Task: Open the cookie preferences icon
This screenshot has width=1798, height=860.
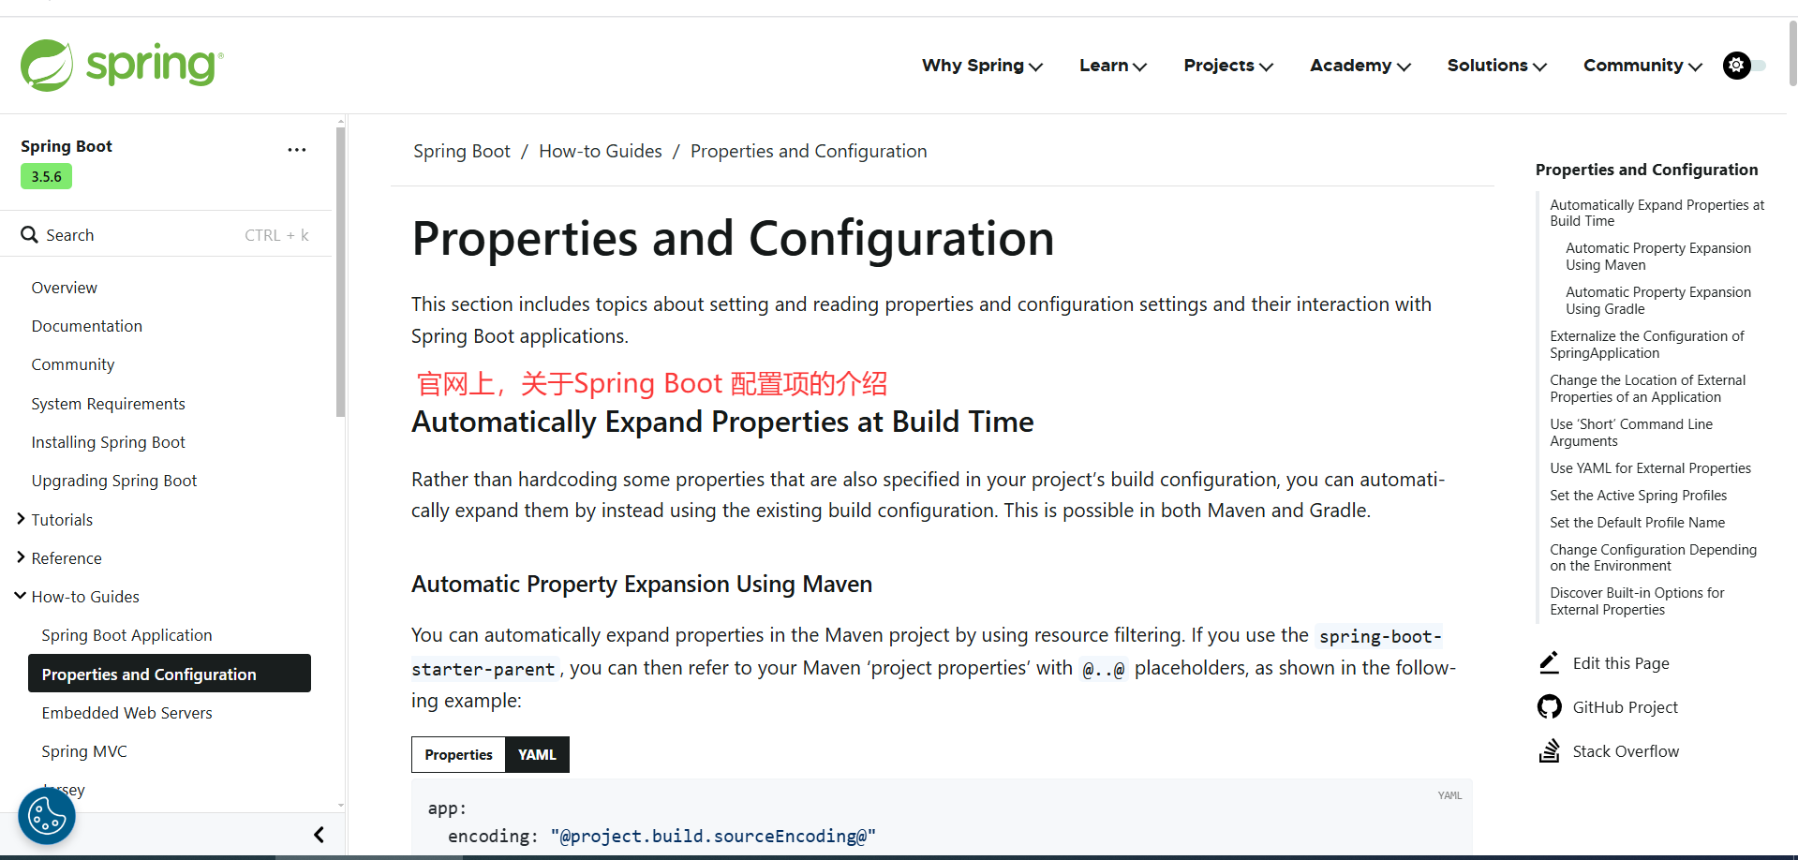Action: (47, 816)
